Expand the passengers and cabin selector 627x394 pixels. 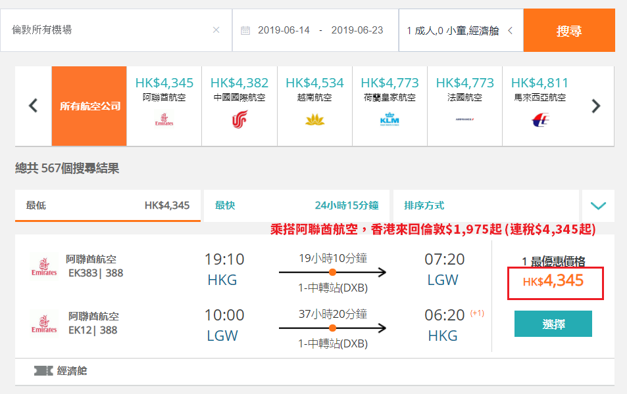pyautogui.click(x=461, y=30)
